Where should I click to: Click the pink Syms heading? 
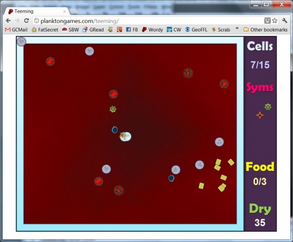tap(260, 87)
